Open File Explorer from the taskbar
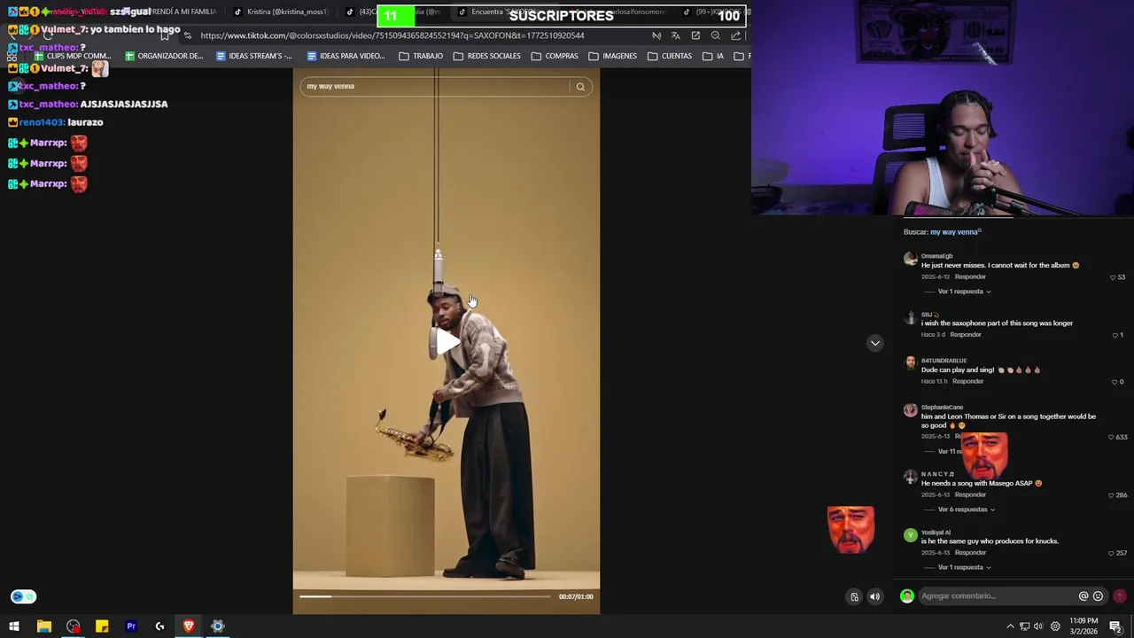 click(x=43, y=626)
